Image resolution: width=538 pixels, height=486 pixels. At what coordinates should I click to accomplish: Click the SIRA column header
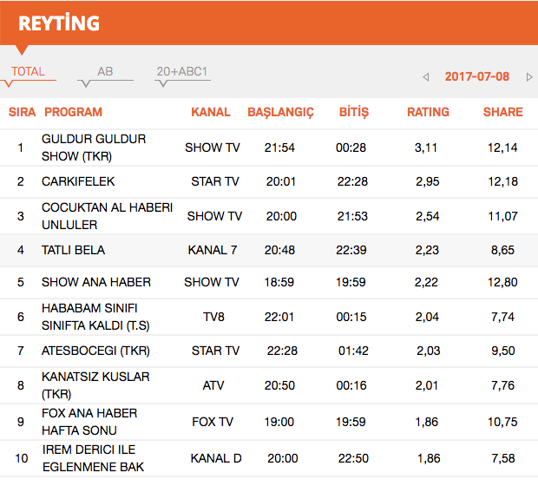point(22,112)
